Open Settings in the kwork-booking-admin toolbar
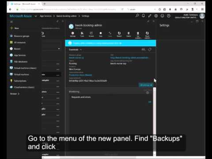The height and width of the screenshot is (159, 212). tap(72, 34)
